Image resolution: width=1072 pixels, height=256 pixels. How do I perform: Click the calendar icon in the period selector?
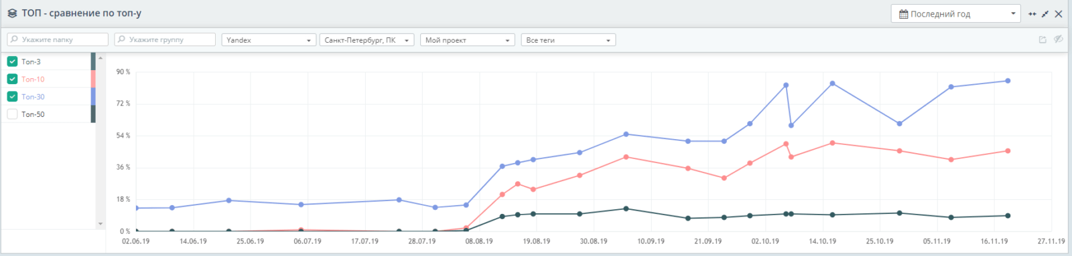click(903, 14)
